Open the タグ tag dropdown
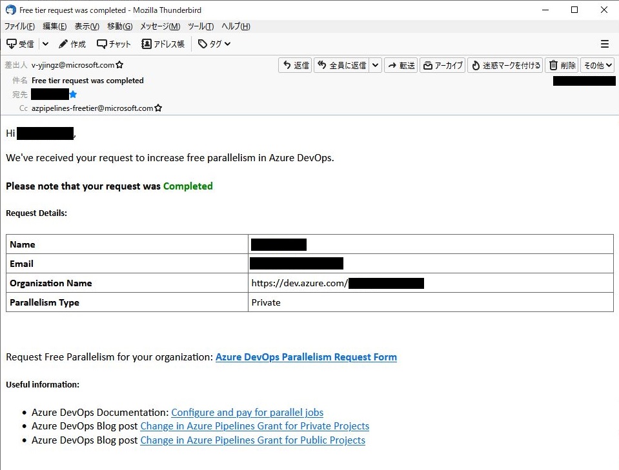The width and height of the screenshot is (619, 470). (214, 44)
